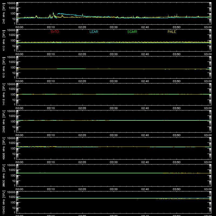The image size is (216, 216).
Task: Select the 610 MHz [SFU] axis title
Action: (4, 67)
